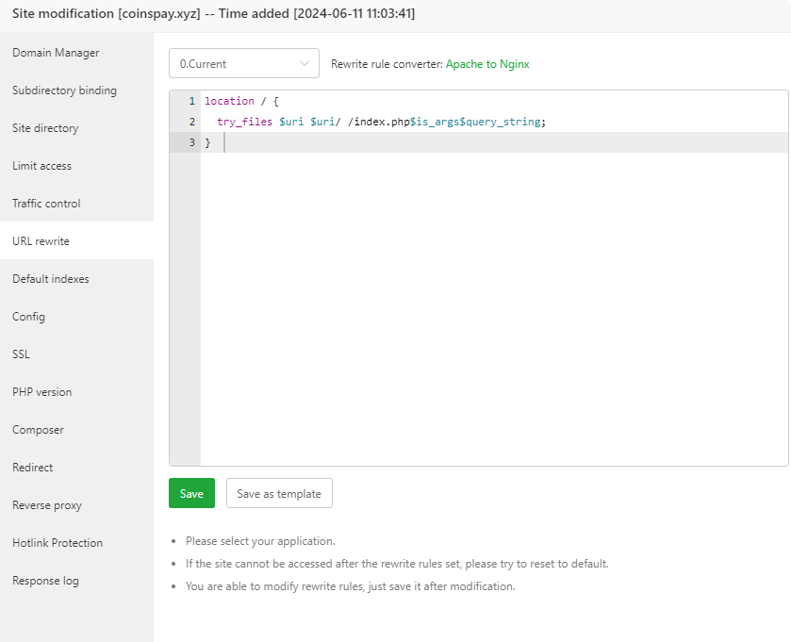Viewport: 791px width, 642px height.
Task: Open Hotlink Protection settings
Action: 58,543
